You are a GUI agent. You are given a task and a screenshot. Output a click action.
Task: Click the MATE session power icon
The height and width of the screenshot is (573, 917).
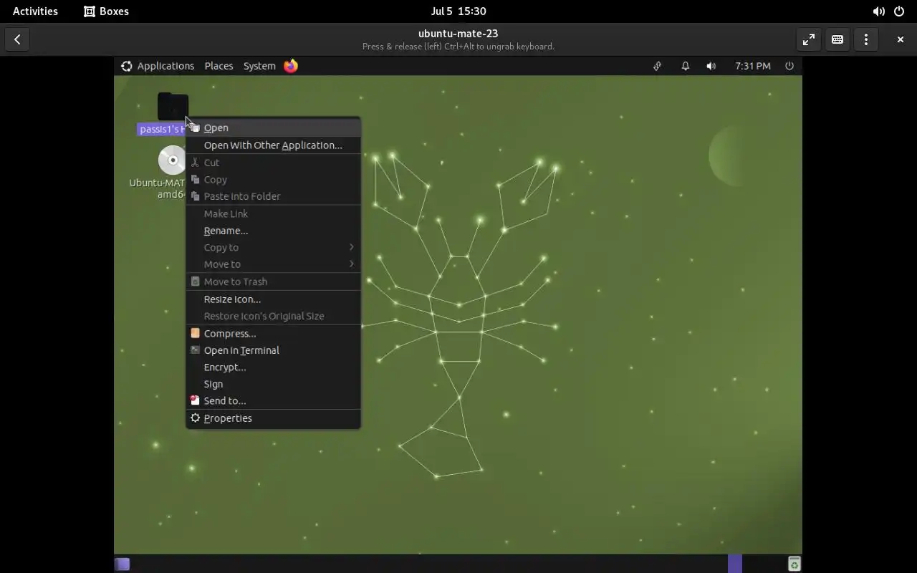(789, 66)
